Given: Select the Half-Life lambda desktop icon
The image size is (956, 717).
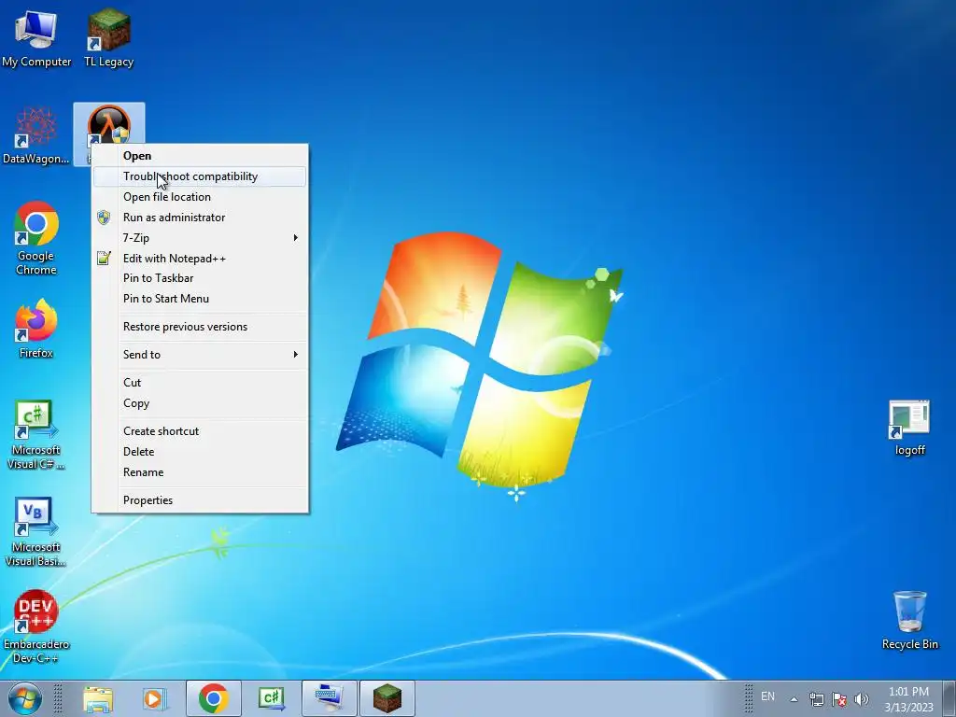Looking at the screenshot, I should coord(109,124).
